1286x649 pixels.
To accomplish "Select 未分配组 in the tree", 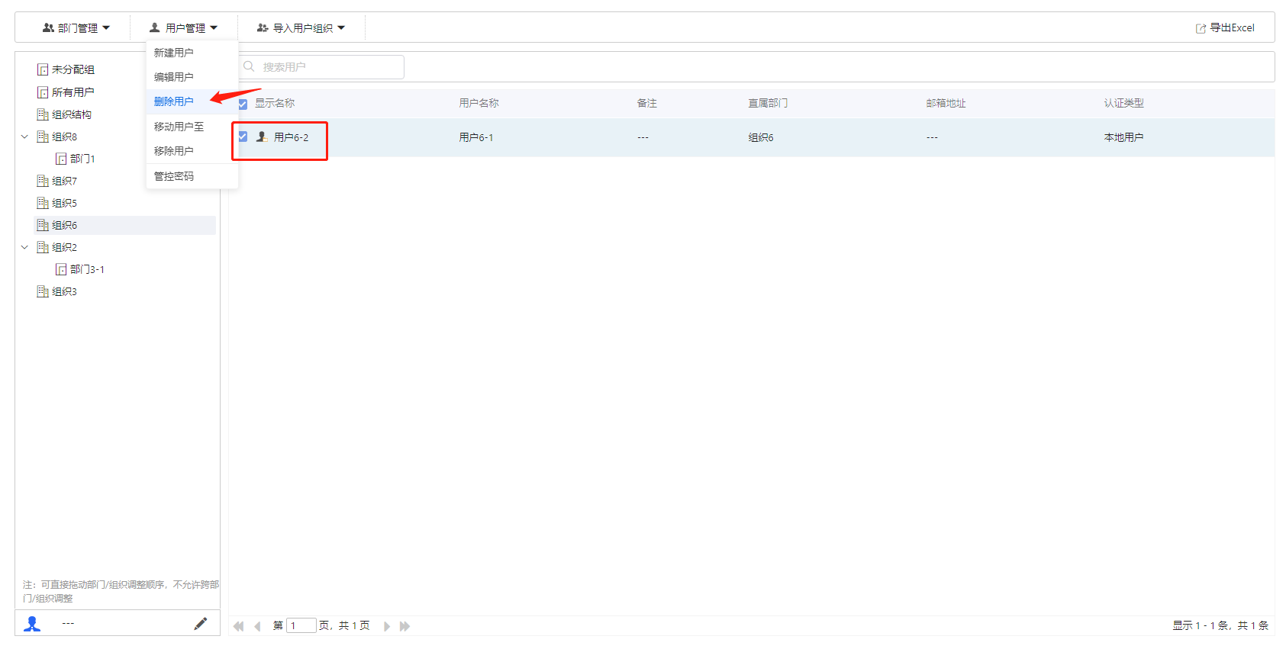I will (x=73, y=69).
